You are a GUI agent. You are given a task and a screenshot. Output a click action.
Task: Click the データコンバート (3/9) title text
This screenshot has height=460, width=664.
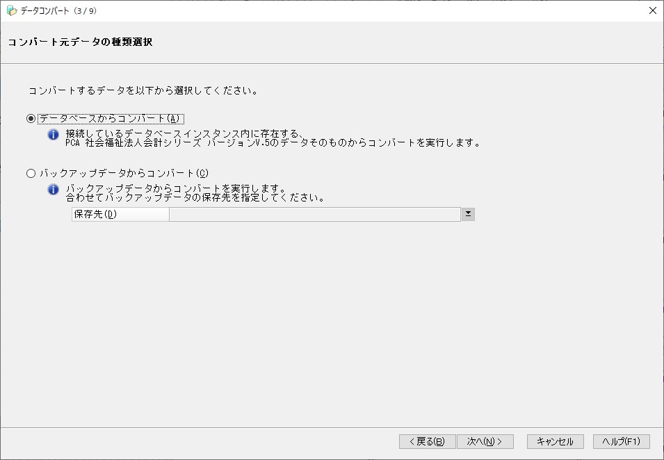pyautogui.click(x=58, y=10)
